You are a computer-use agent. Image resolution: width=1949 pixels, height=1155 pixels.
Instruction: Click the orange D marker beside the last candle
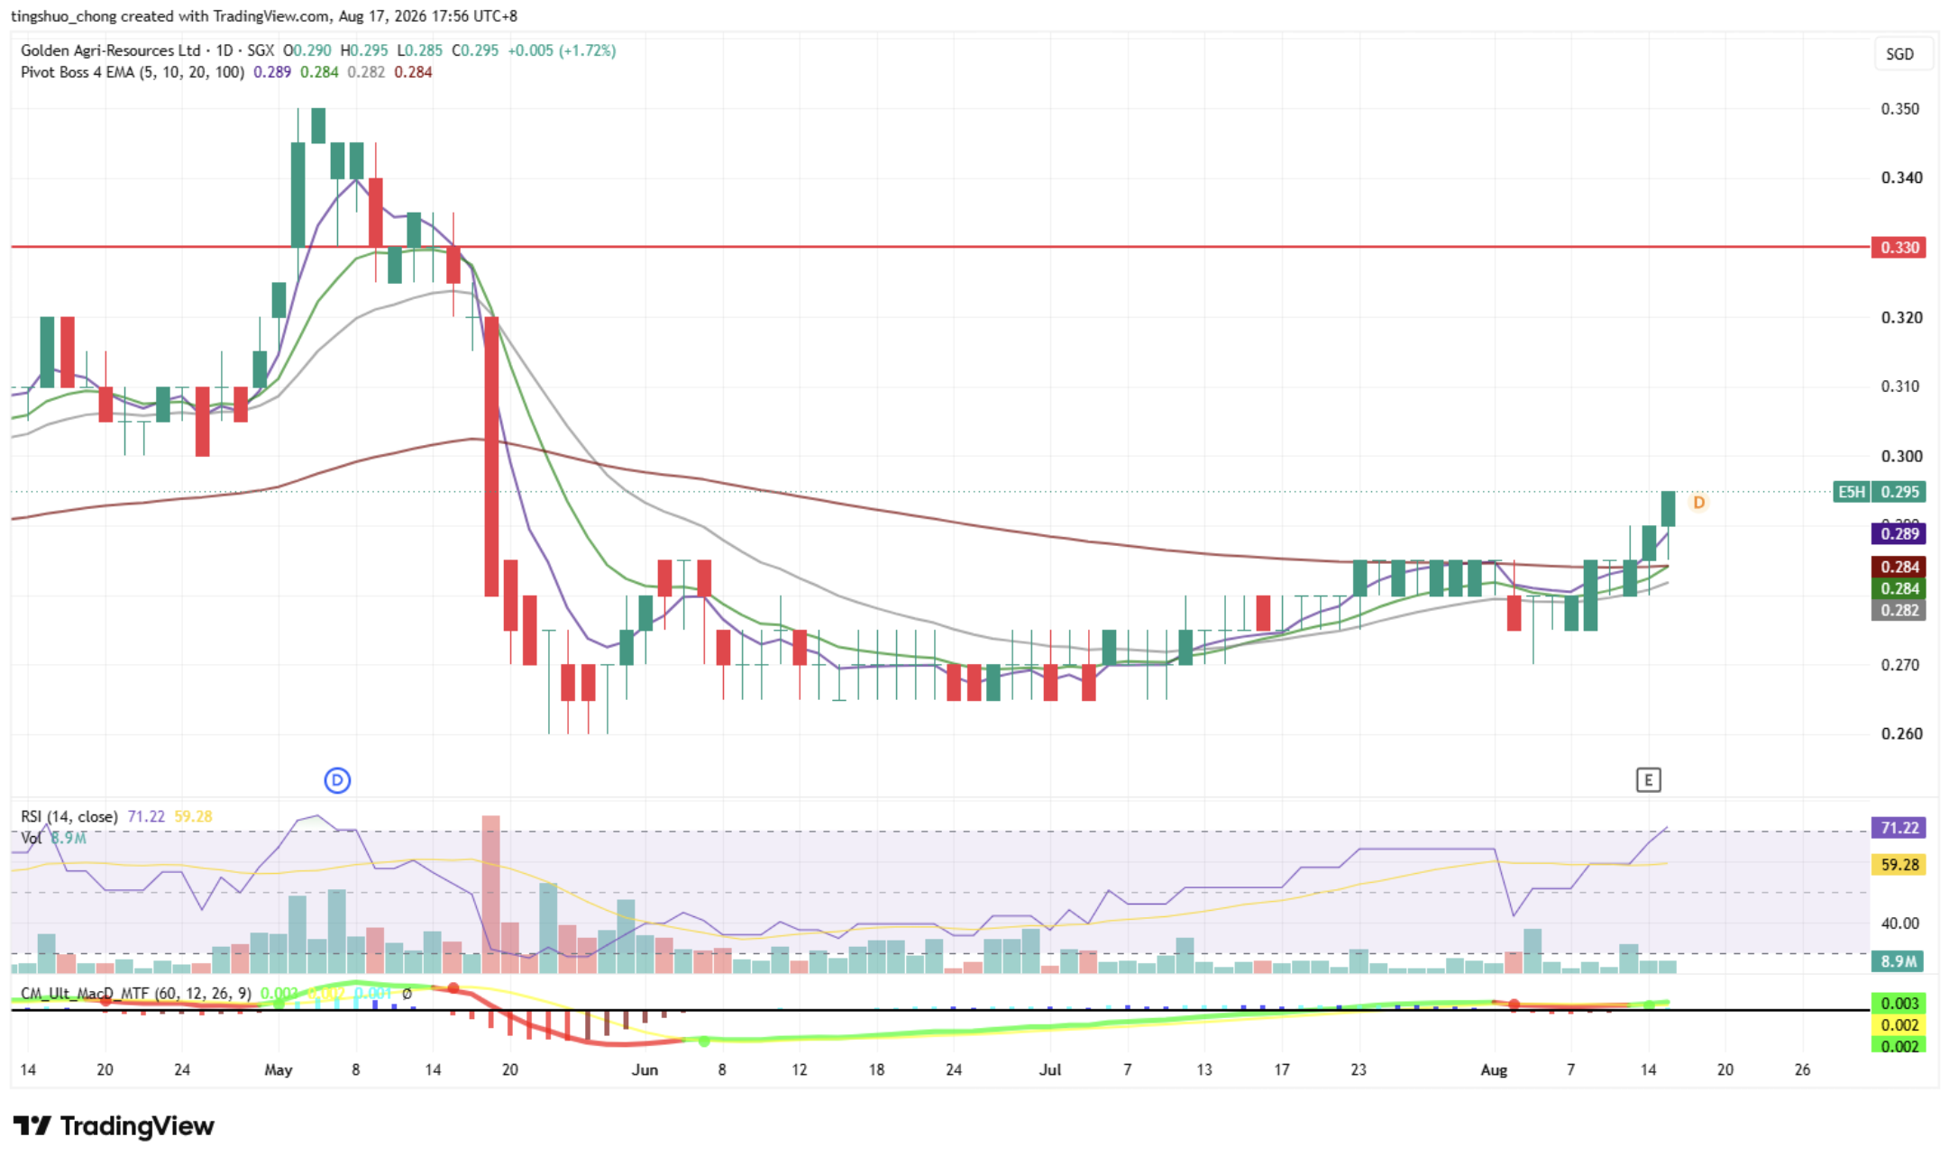(x=1698, y=503)
